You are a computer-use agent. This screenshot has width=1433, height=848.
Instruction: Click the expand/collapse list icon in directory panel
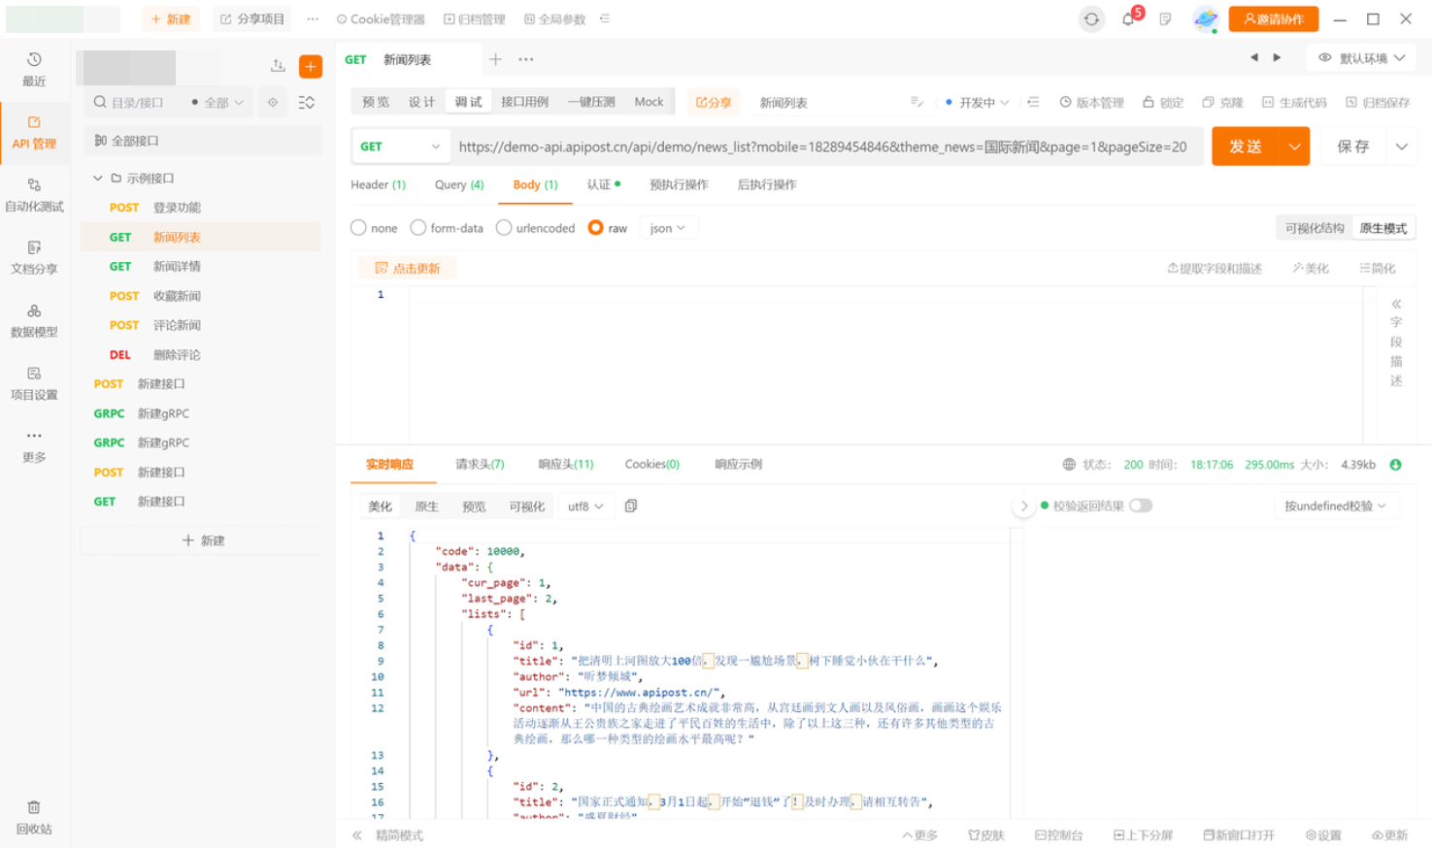[x=307, y=102]
